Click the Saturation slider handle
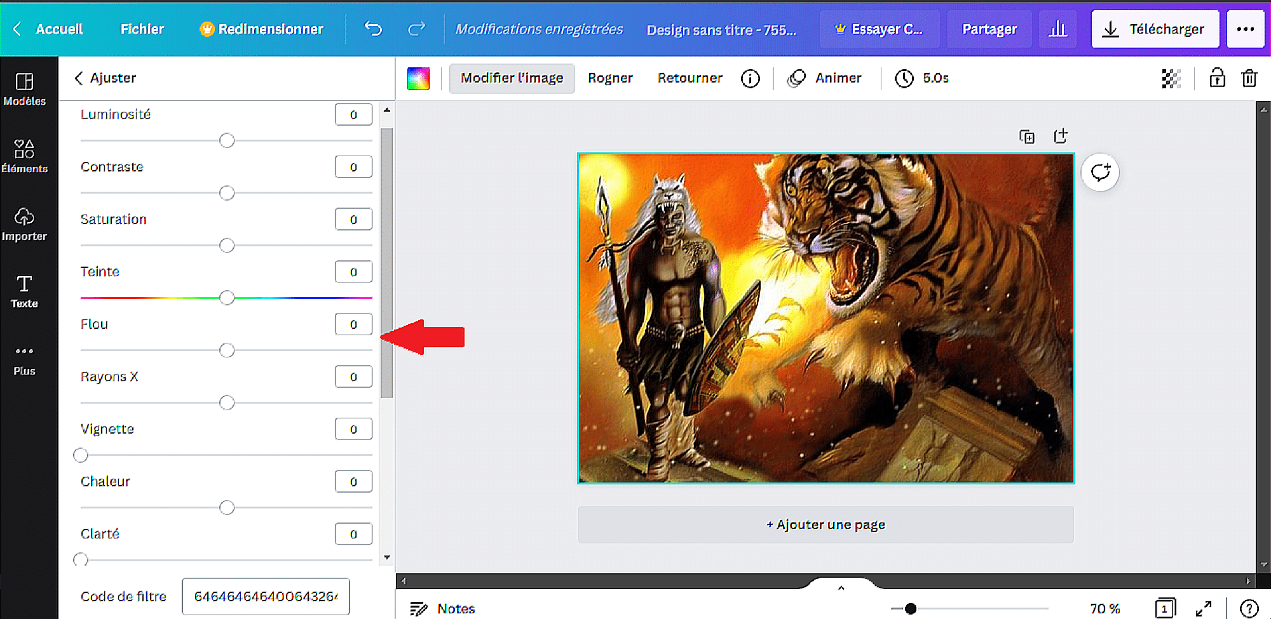1271x619 pixels. (227, 245)
